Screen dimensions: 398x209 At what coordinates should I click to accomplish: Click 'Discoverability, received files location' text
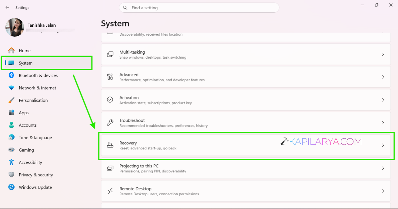pyautogui.click(x=151, y=34)
